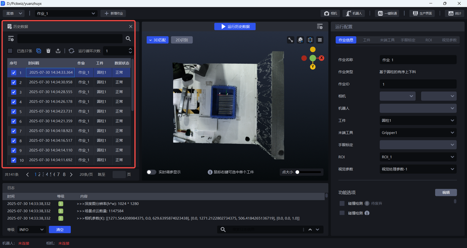
Task: Toggle the 实时调参显示 switch
Action: (151, 172)
